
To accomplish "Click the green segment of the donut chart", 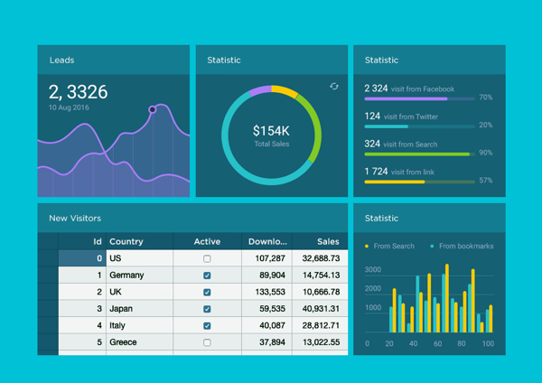I will [313, 128].
